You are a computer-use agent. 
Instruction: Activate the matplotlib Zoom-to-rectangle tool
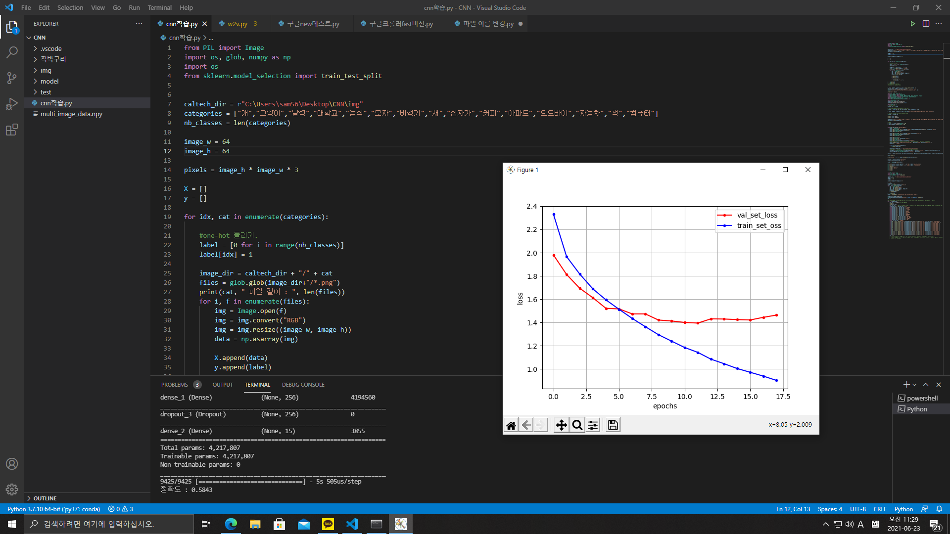(x=577, y=424)
